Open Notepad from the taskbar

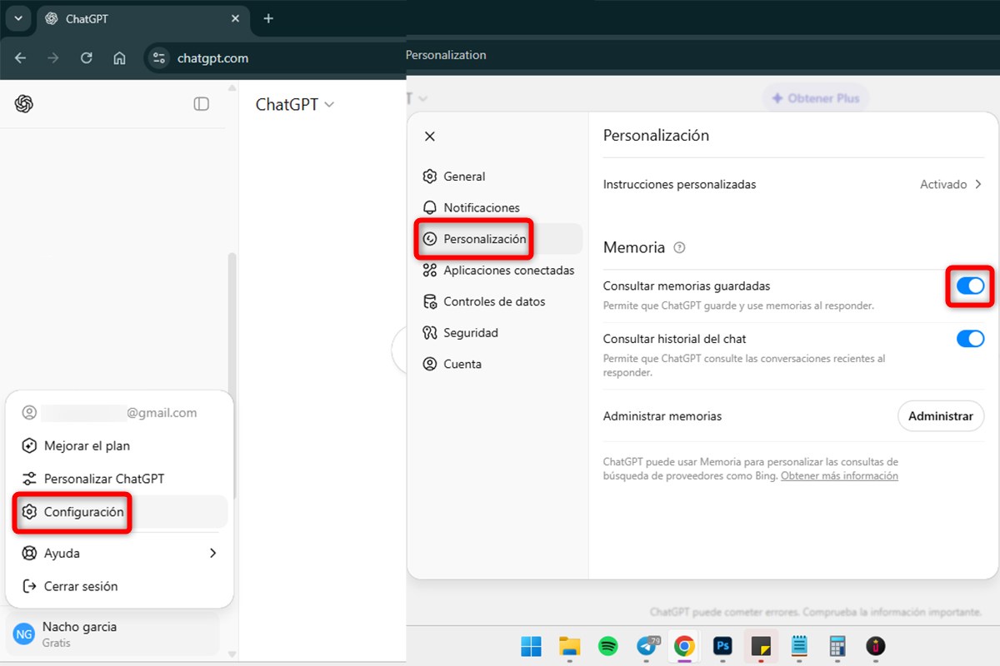click(799, 646)
